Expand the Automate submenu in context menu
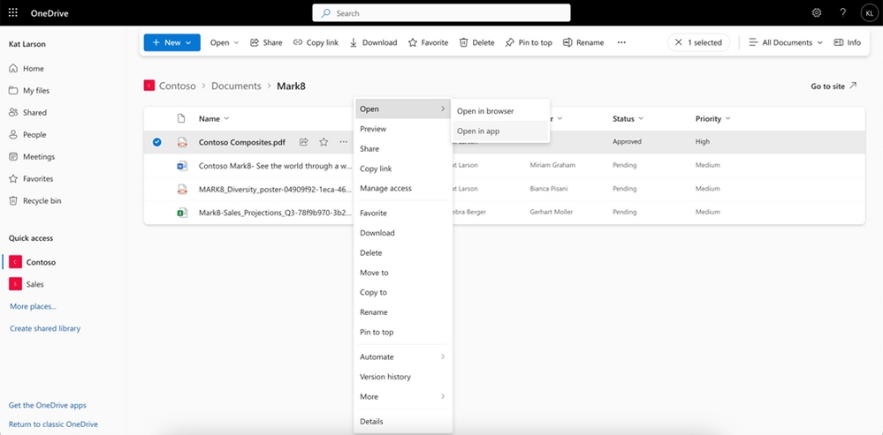883x435 pixels. [x=402, y=356]
